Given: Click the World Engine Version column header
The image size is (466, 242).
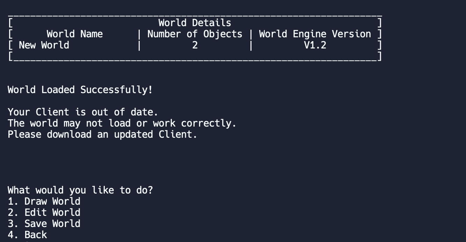Looking at the screenshot, I should point(315,34).
